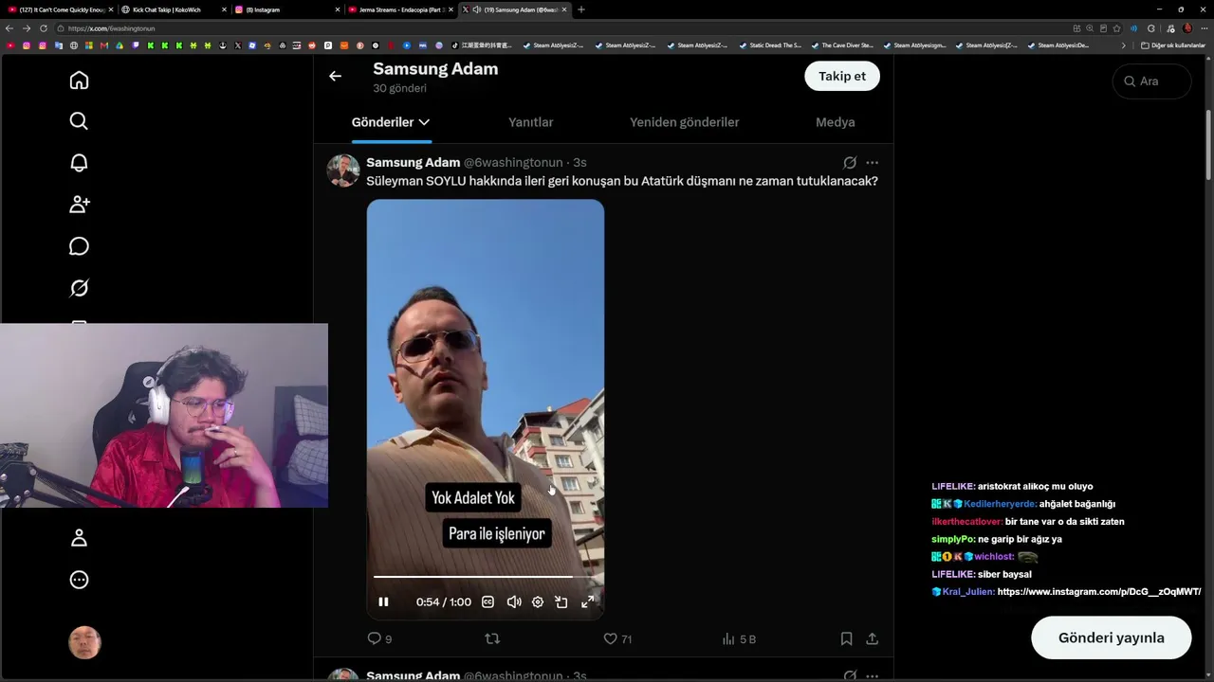This screenshot has height=682, width=1214.
Task: View post analytics showing 5 B
Action: tap(739, 639)
